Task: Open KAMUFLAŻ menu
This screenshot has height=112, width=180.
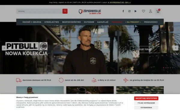Action: tap(103, 22)
